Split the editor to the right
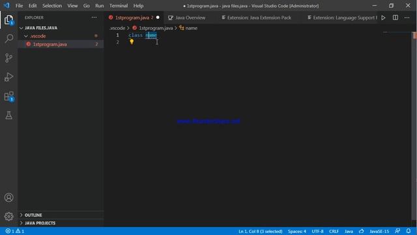 click(395, 18)
